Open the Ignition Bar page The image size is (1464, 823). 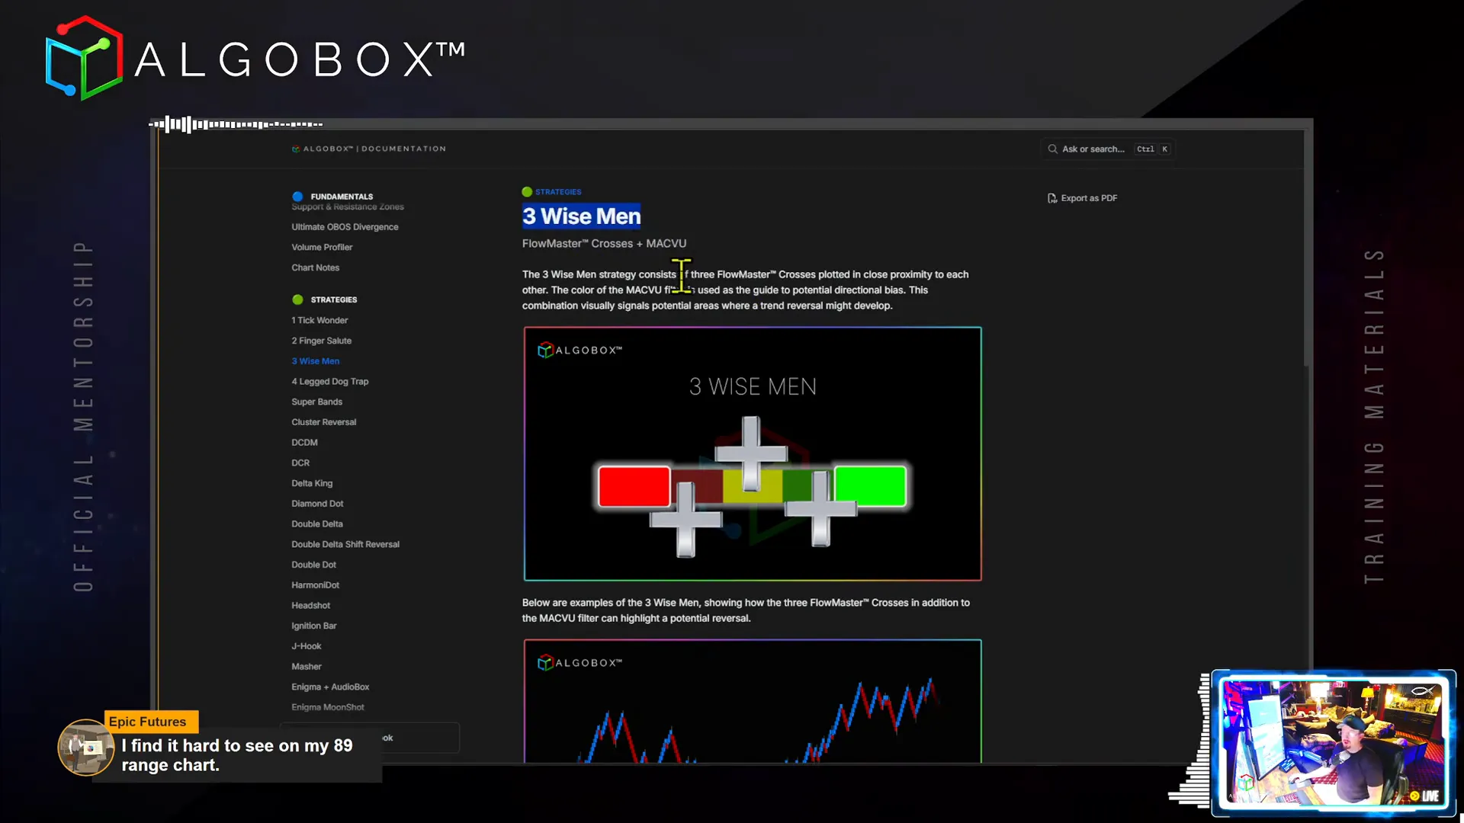[x=314, y=626]
